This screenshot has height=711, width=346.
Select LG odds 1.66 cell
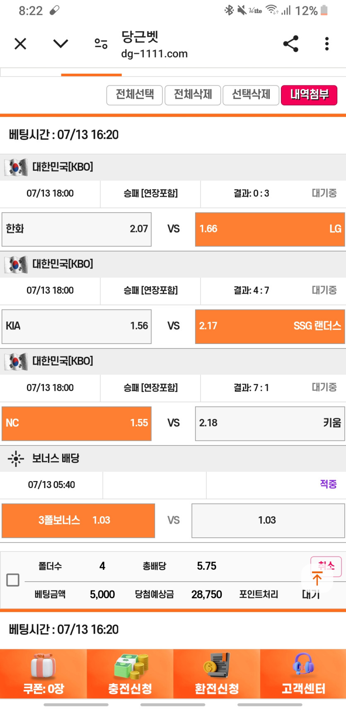pyautogui.click(x=270, y=229)
